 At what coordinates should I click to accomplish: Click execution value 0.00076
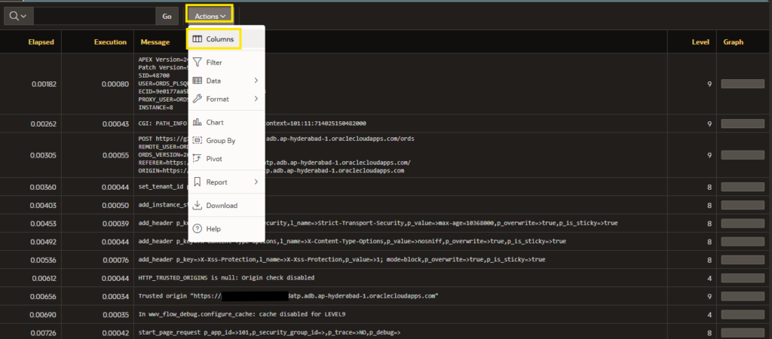(x=115, y=260)
